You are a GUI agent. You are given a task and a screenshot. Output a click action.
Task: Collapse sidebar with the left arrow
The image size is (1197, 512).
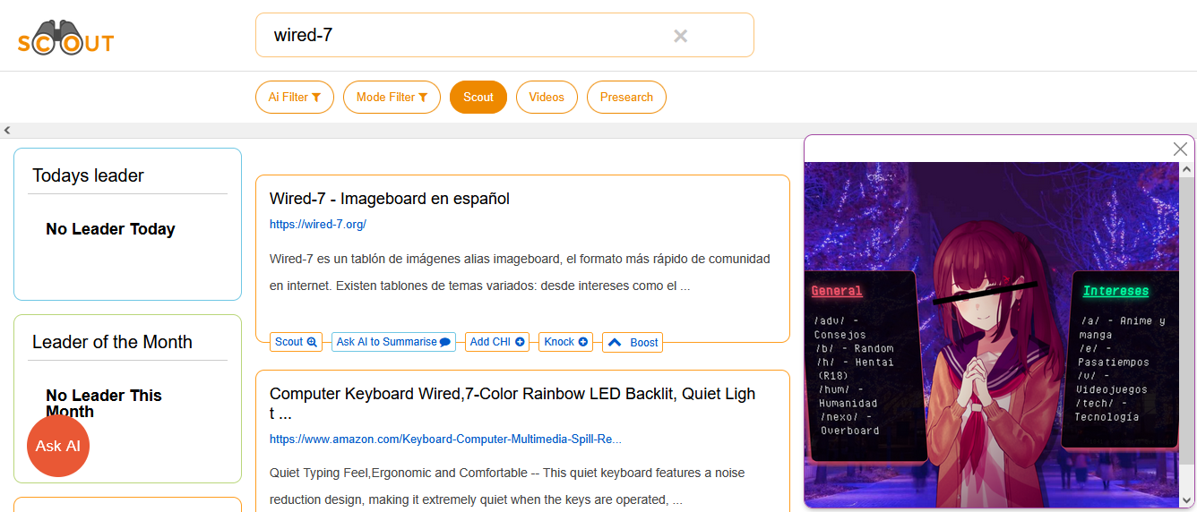[x=7, y=131]
